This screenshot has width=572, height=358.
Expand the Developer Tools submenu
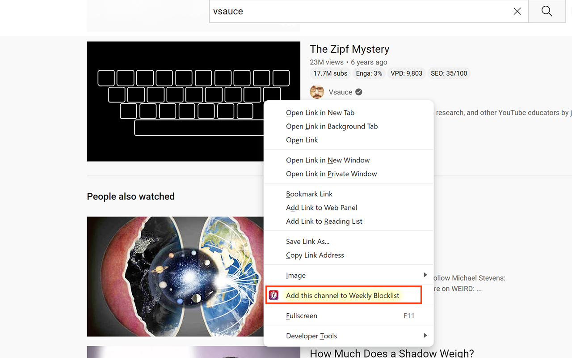click(349, 336)
